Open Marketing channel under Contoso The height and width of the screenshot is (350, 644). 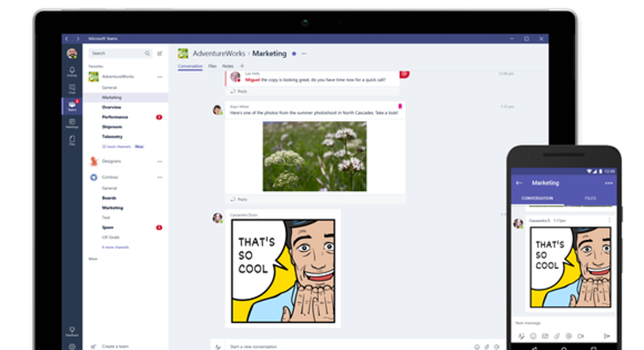tap(113, 208)
